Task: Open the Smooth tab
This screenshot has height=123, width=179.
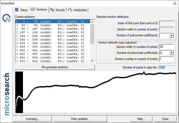Action: click(58, 10)
